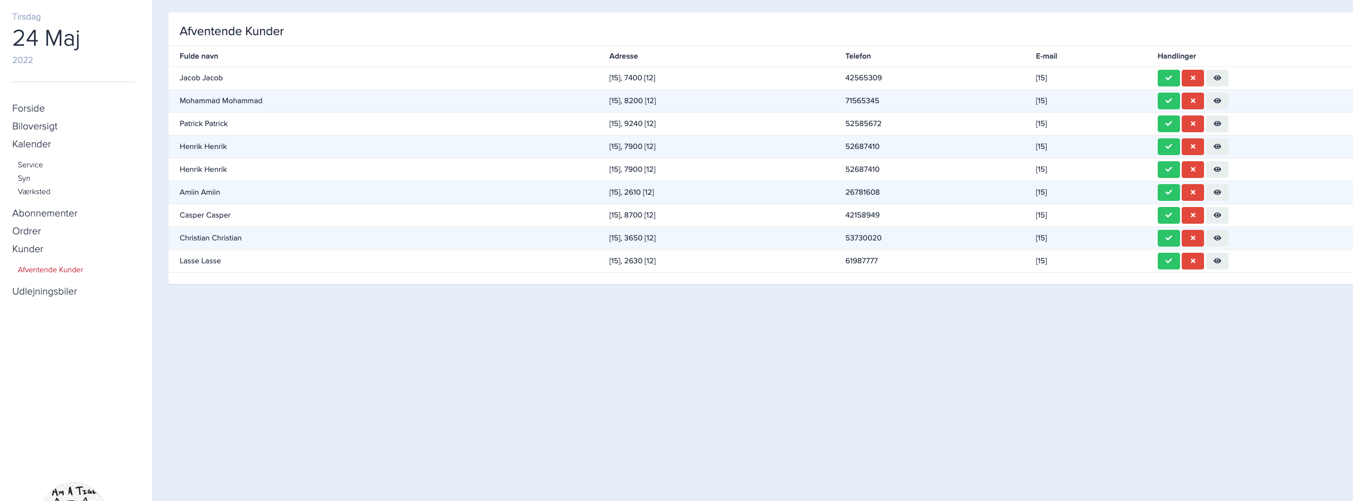Expand the Kalender menu section
Screen dimensions: 1353x501
(31, 144)
